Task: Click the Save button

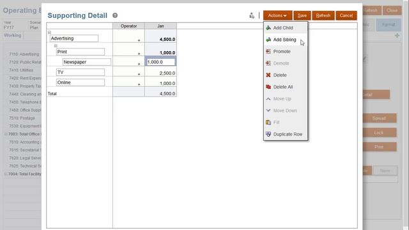Action: pyautogui.click(x=302, y=15)
